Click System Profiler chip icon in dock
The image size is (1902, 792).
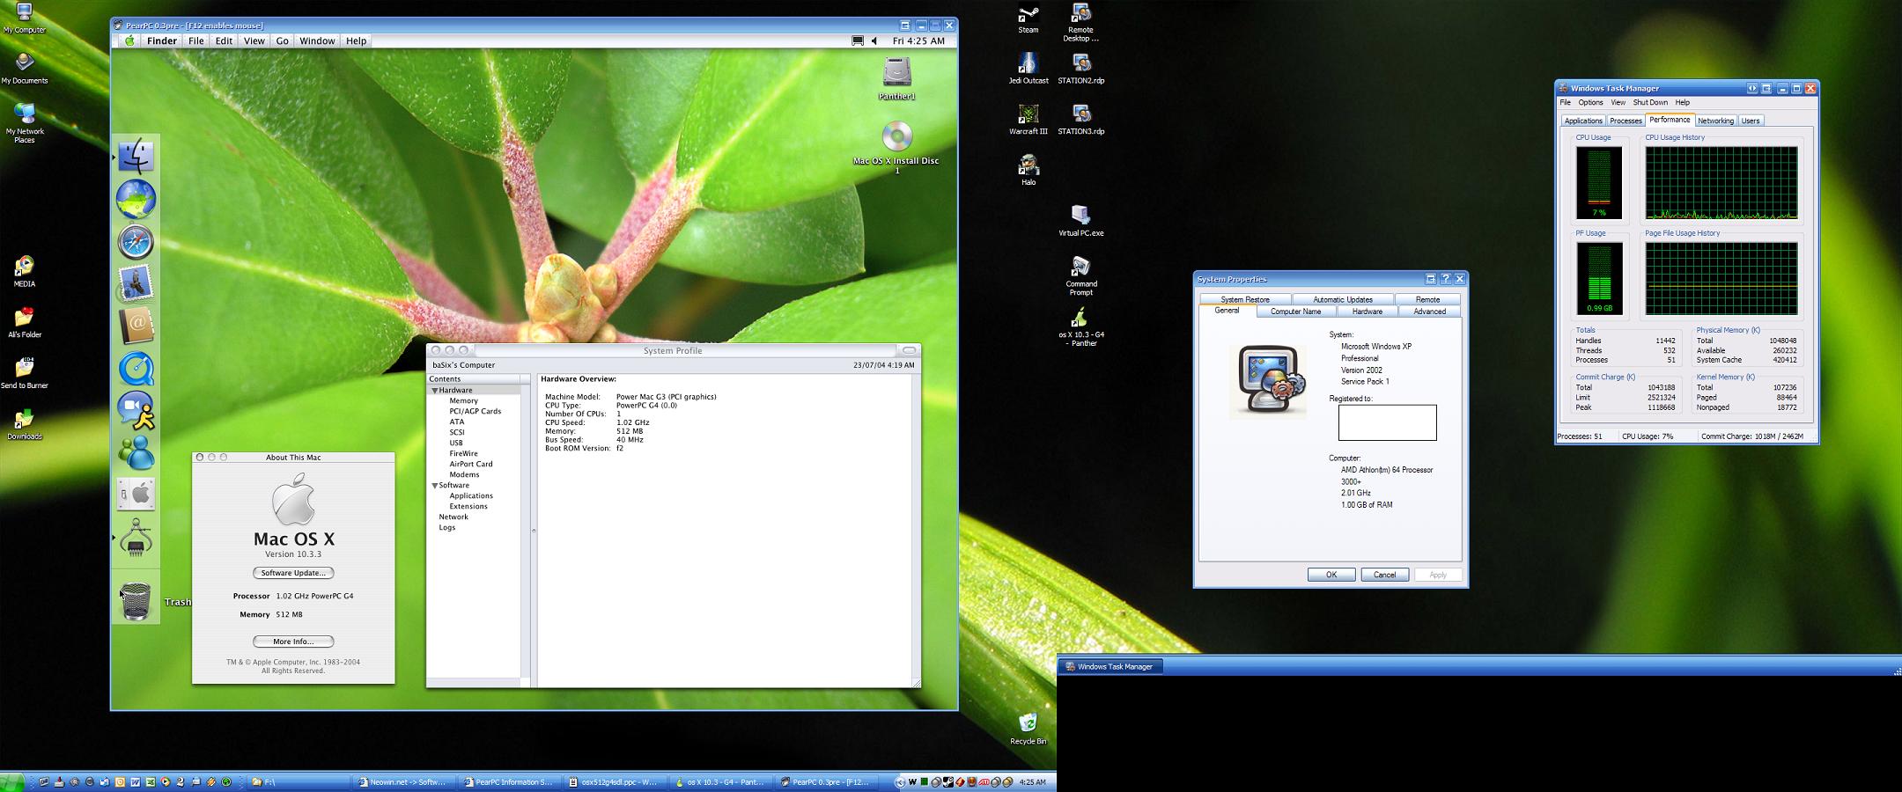pyautogui.click(x=136, y=537)
